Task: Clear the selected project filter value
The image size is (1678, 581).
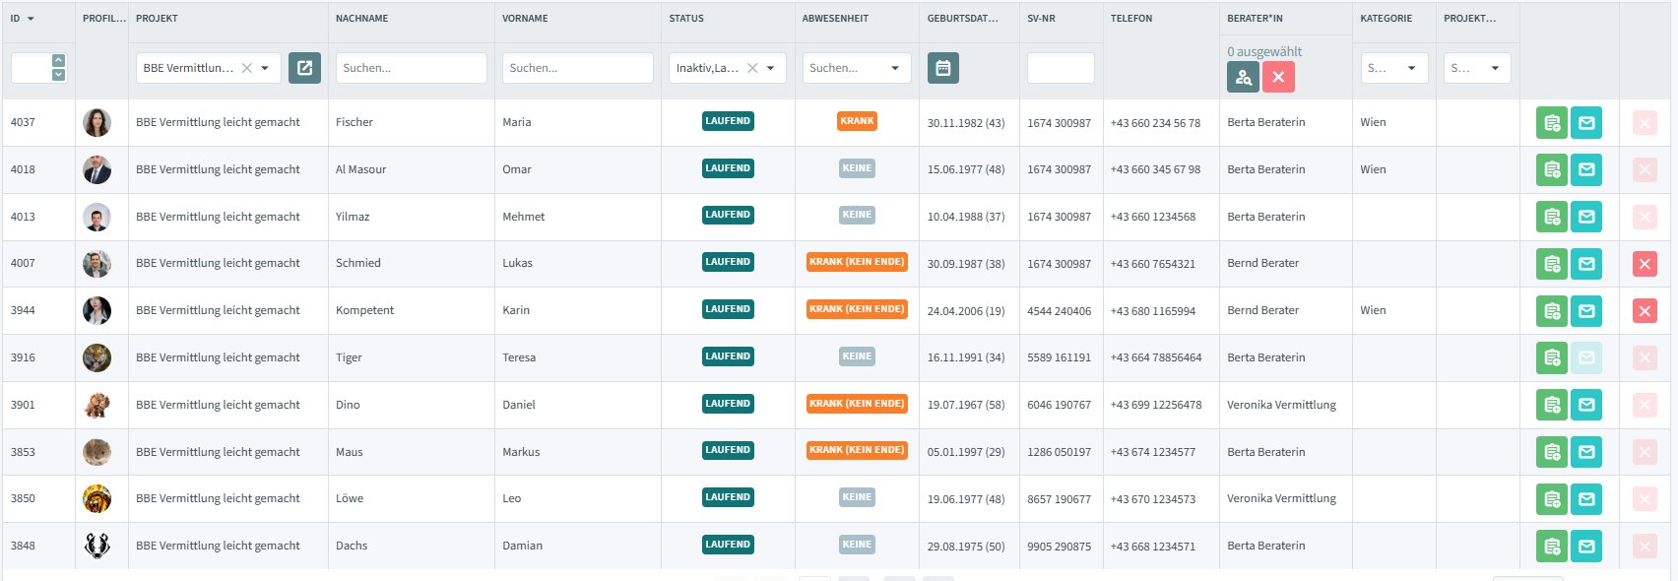Action: click(247, 68)
